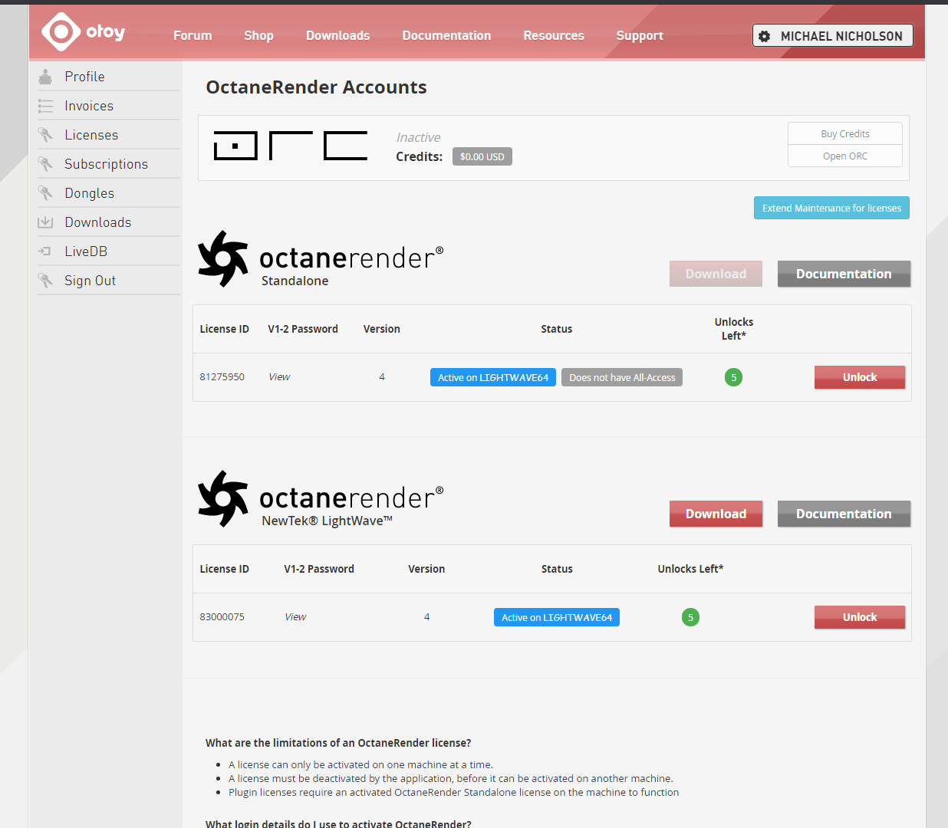This screenshot has width=948, height=828.
Task: Open the Forum menu
Action: [193, 35]
